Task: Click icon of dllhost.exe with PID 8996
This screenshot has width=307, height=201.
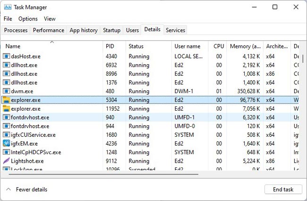Action: coord(6,74)
